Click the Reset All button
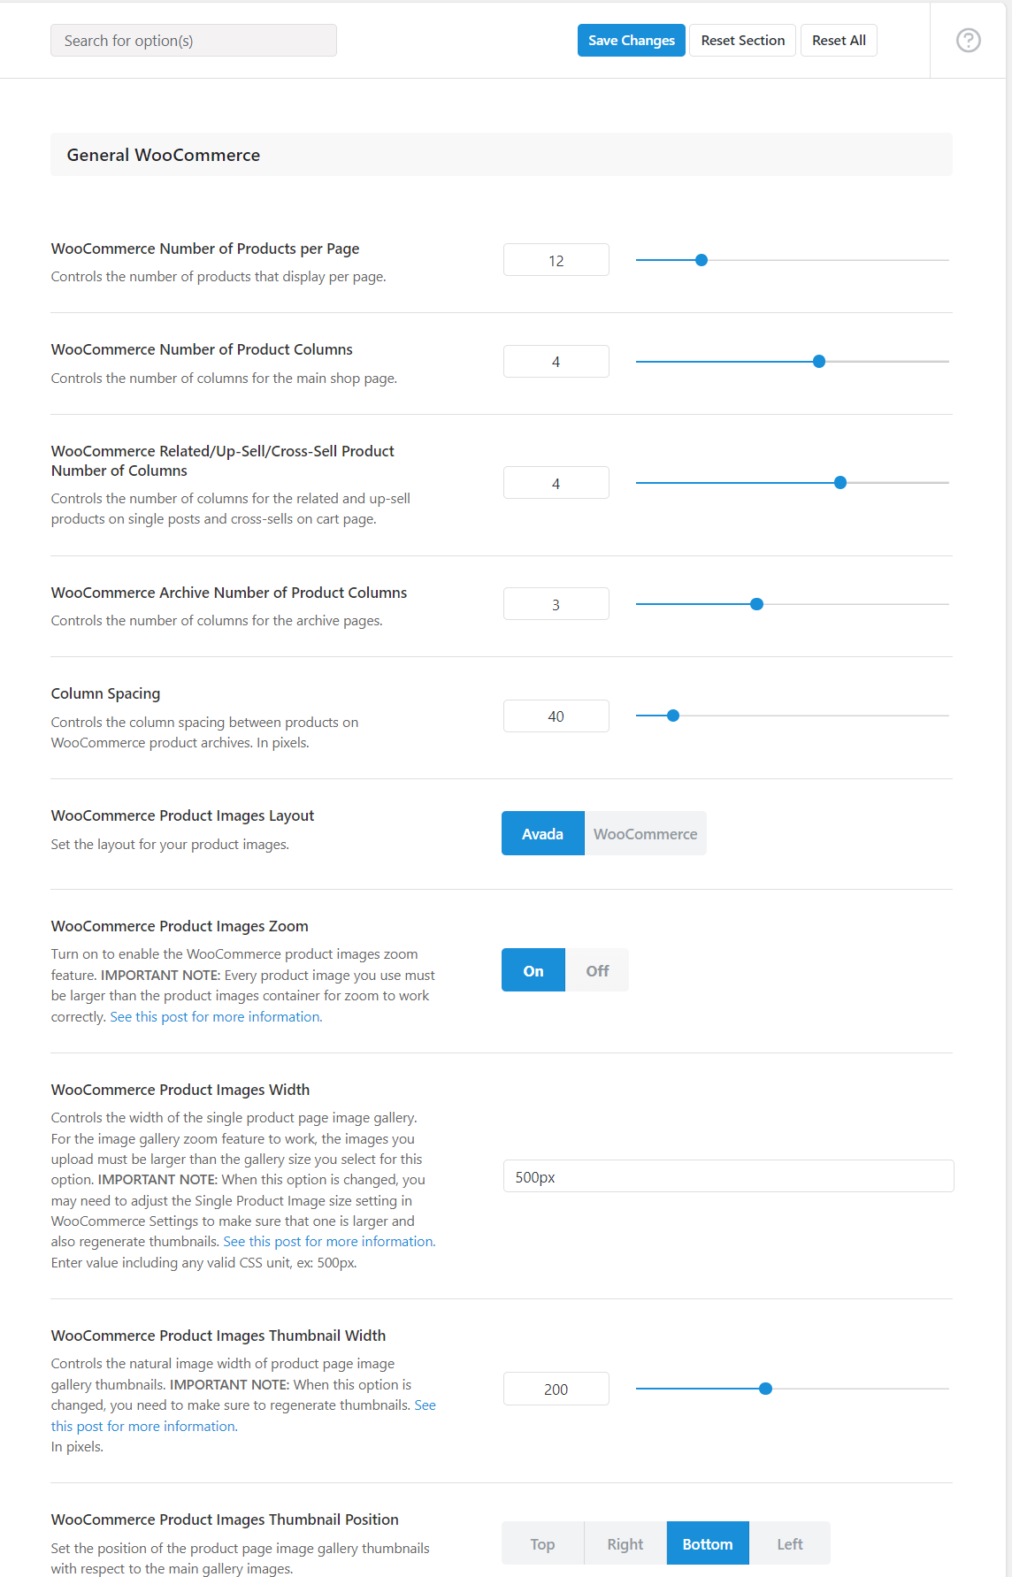 pyautogui.click(x=838, y=40)
